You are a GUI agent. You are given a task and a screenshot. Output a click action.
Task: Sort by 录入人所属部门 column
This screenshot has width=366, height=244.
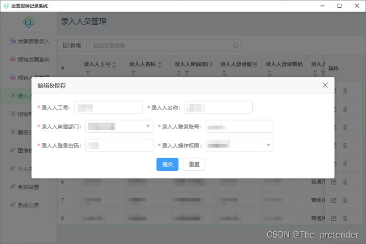179,73
